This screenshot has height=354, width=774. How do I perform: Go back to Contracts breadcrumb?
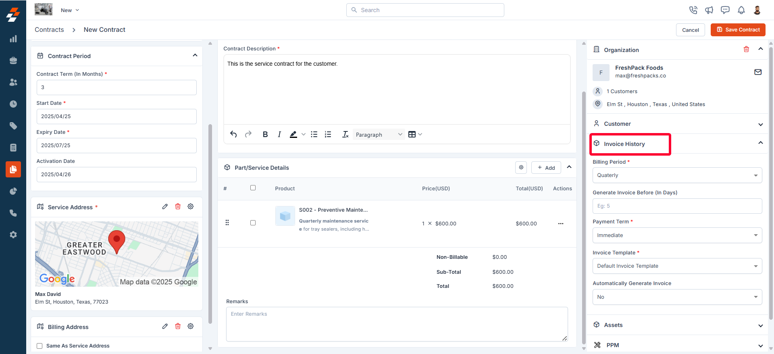click(x=49, y=30)
